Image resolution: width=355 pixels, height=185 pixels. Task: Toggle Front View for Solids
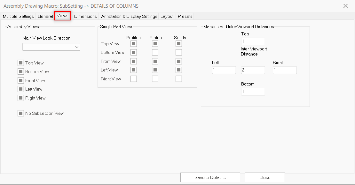click(x=179, y=61)
